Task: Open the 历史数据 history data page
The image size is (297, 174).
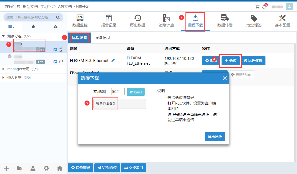Action: [x=138, y=21]
